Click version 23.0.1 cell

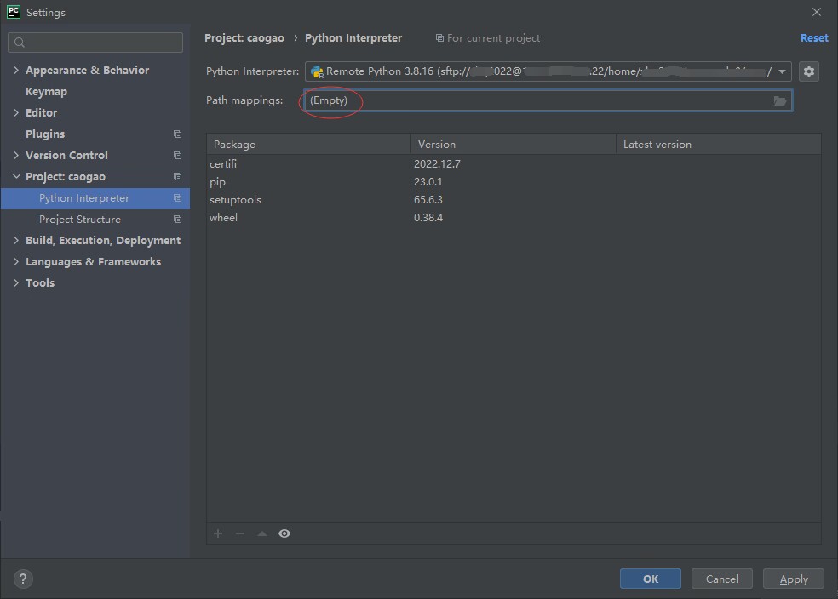(428, 182)
